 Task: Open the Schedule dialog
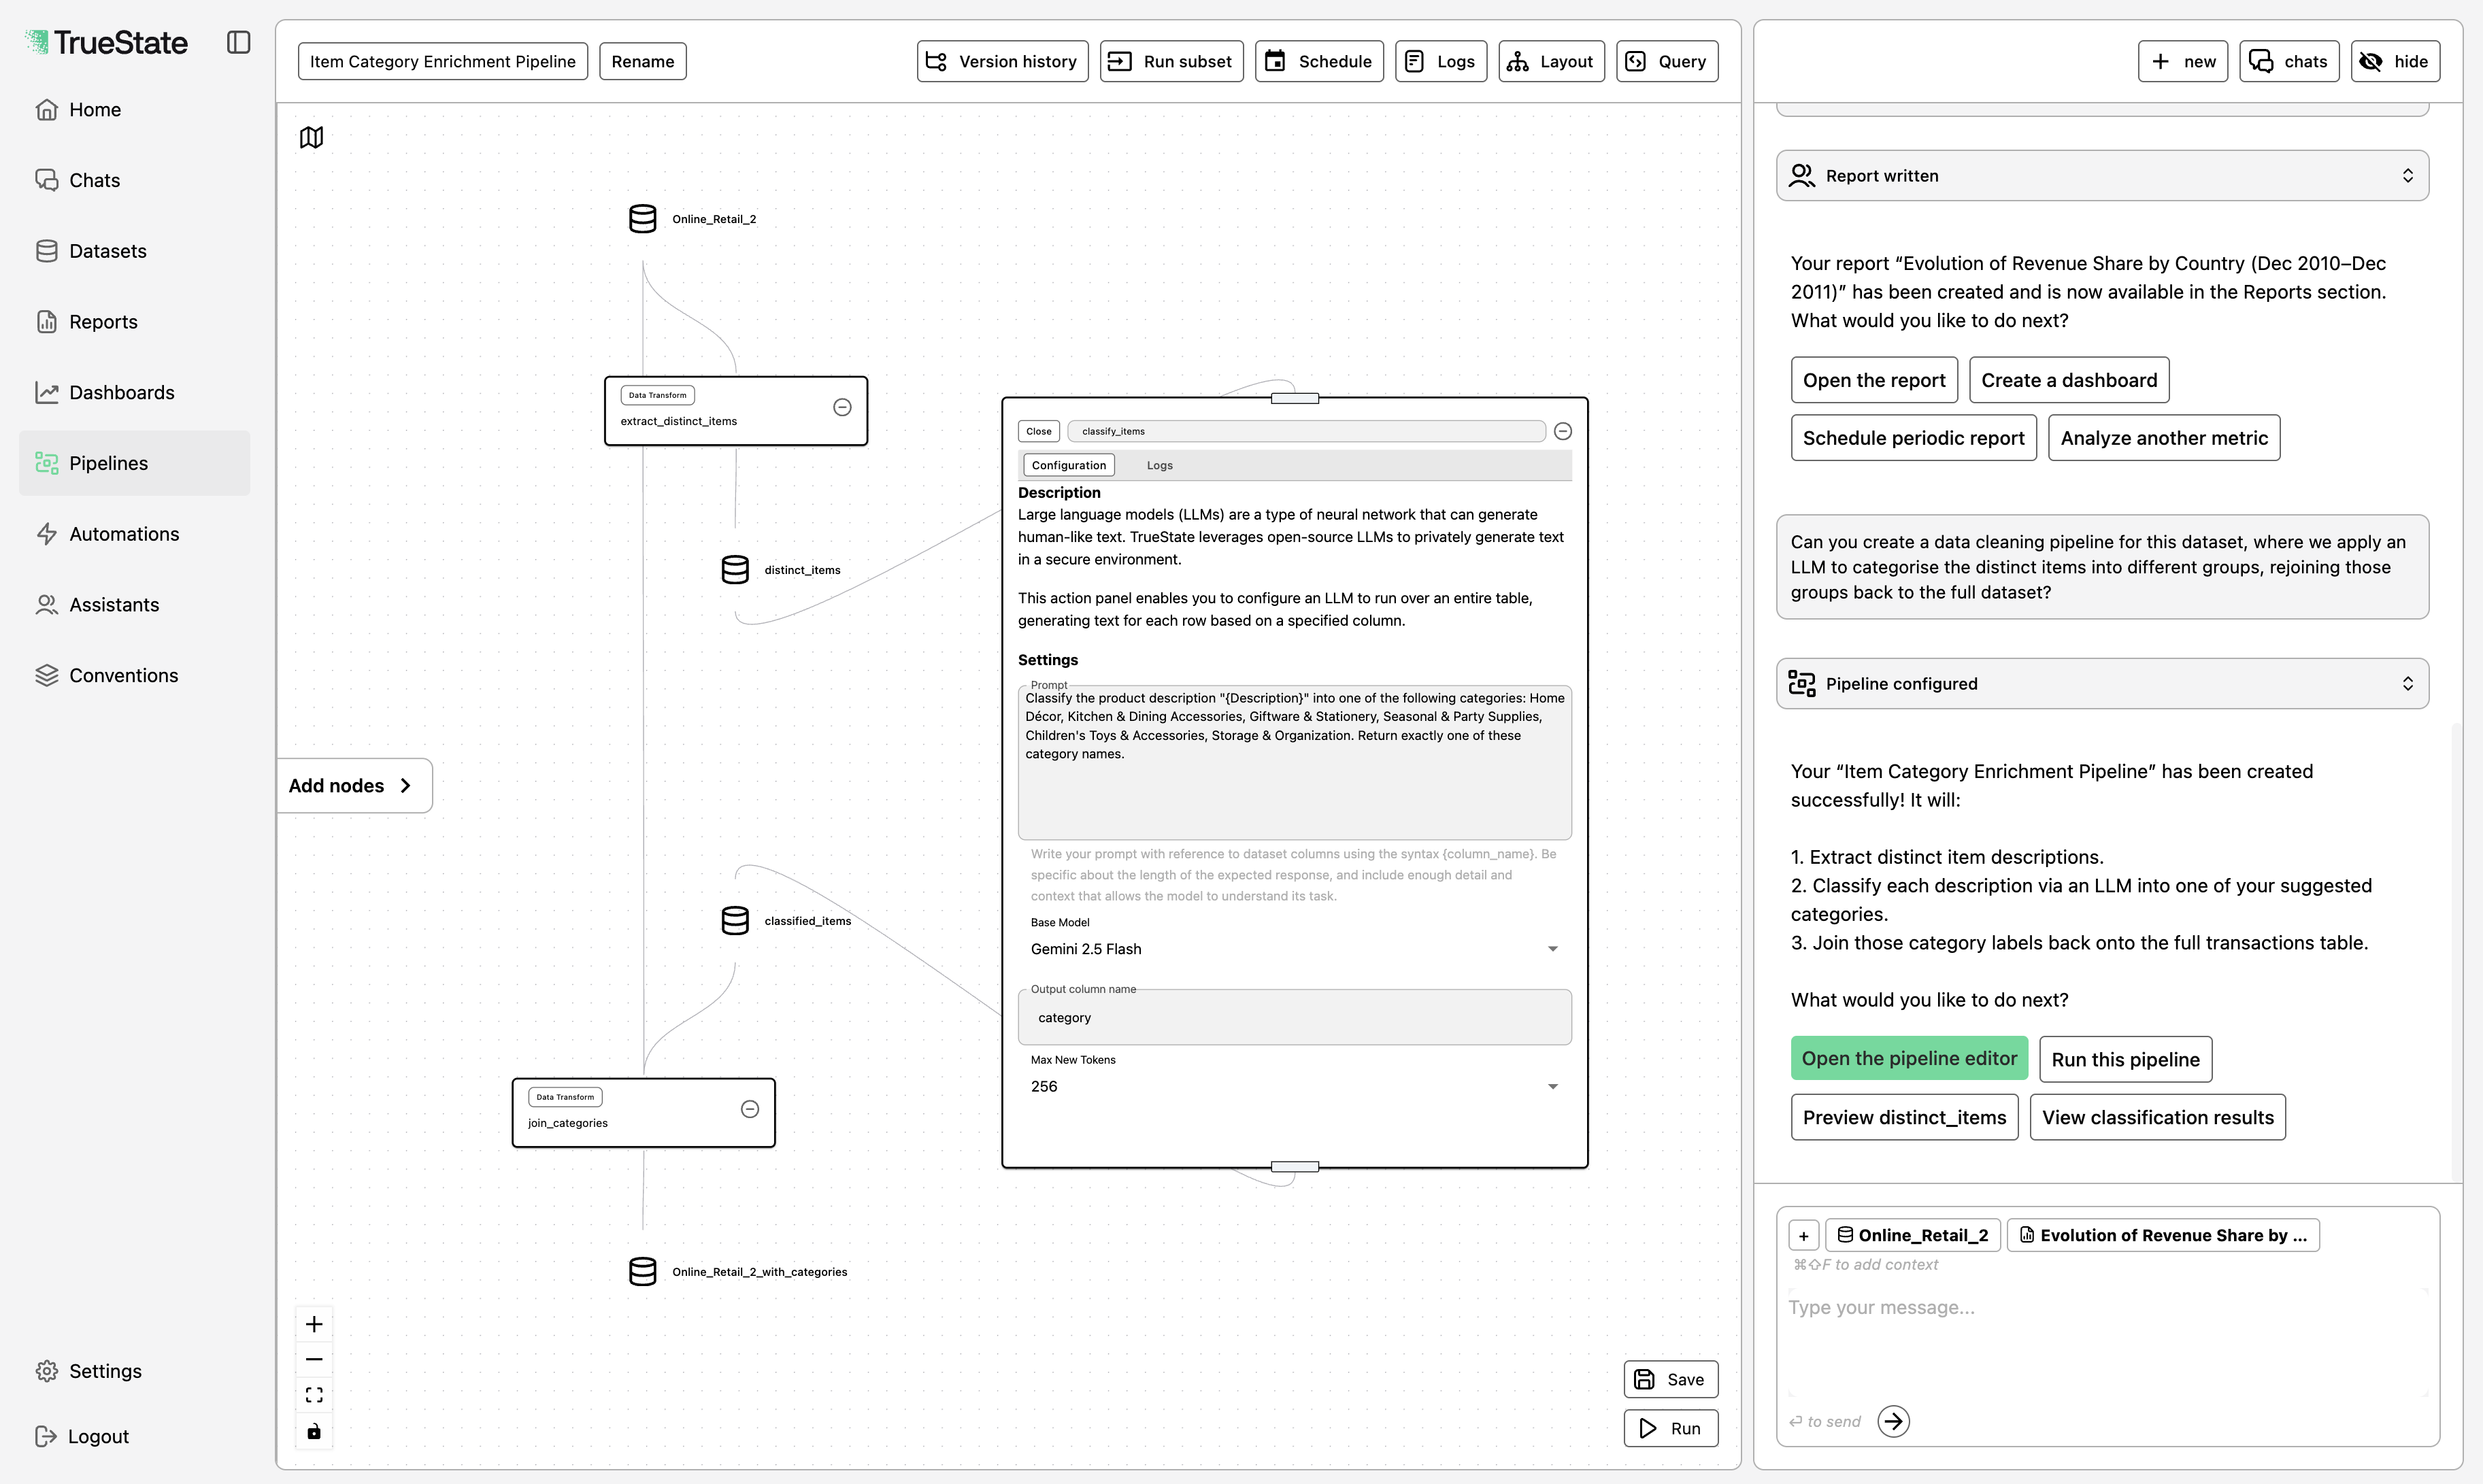click(1319, 61)
